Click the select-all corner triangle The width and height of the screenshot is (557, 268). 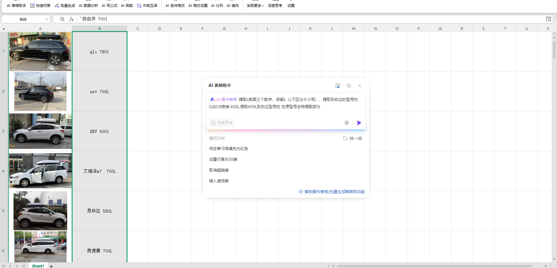pos(4,29)
